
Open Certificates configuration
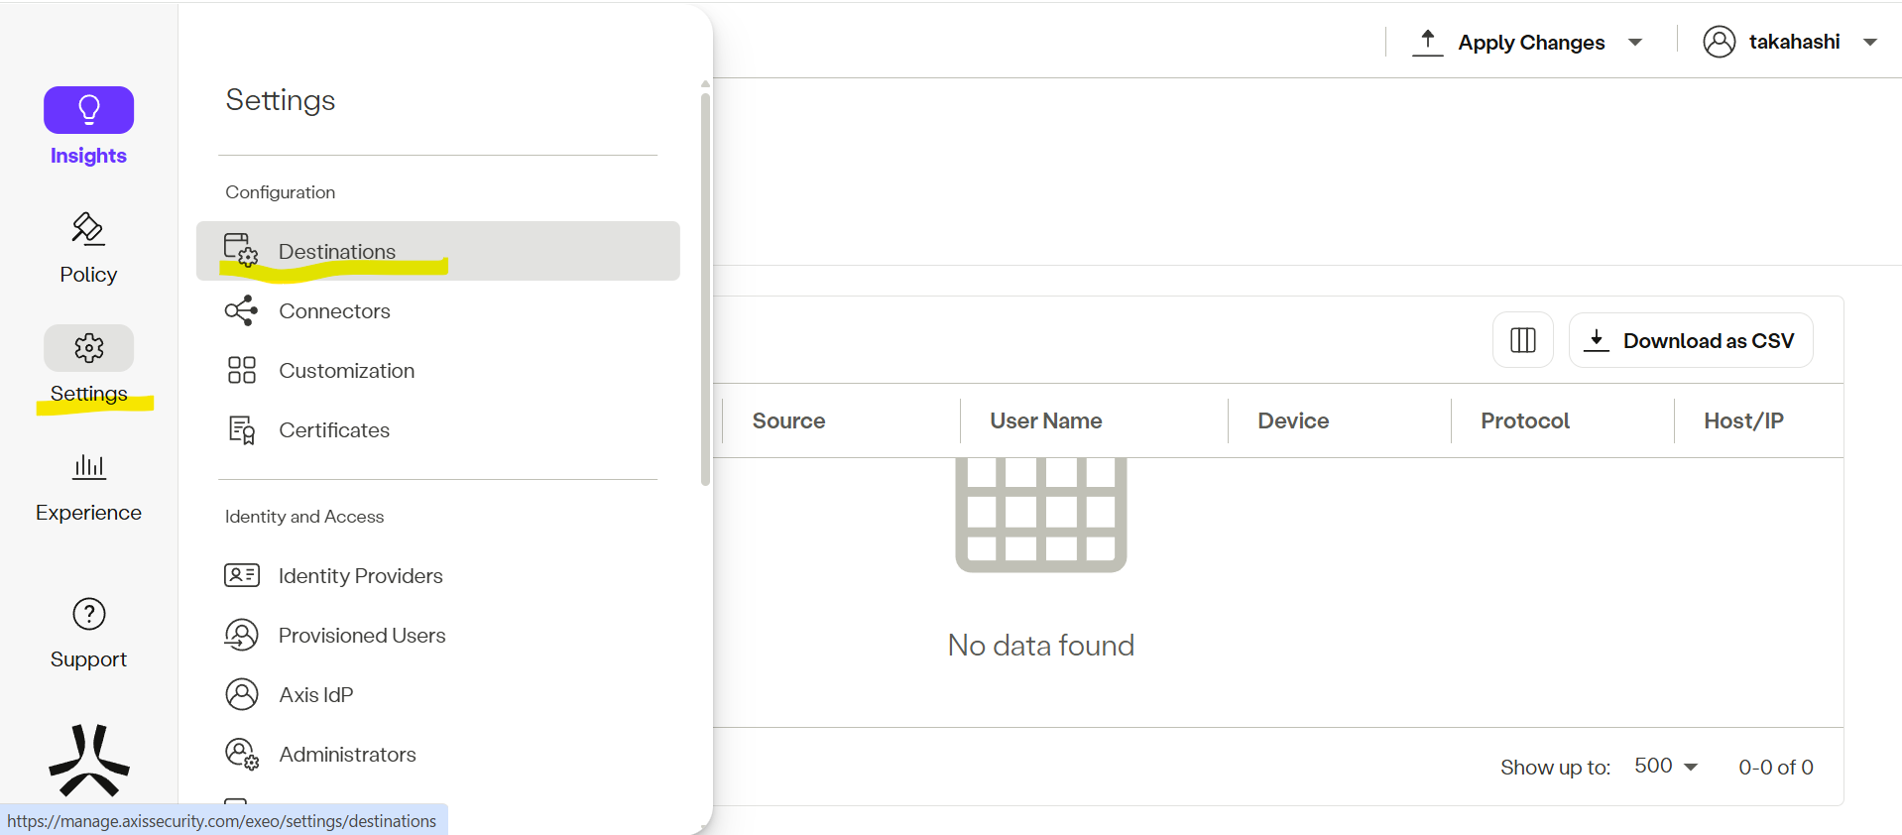tap(333, 430)
